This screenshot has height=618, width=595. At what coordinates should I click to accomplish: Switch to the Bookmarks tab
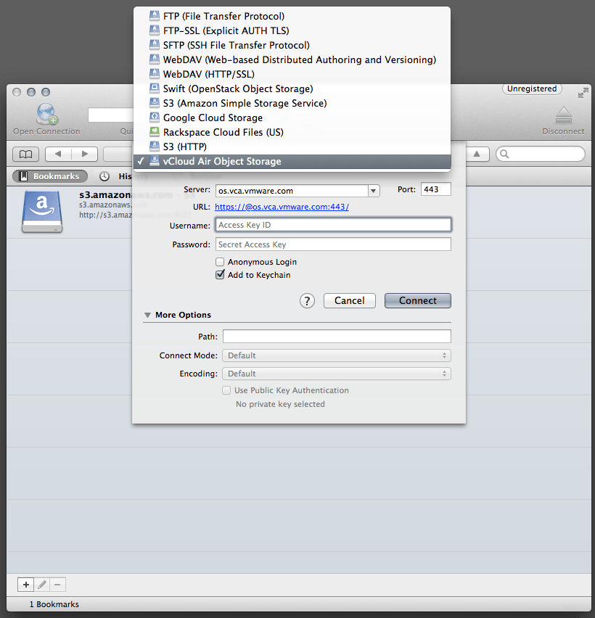click(50, 176)
